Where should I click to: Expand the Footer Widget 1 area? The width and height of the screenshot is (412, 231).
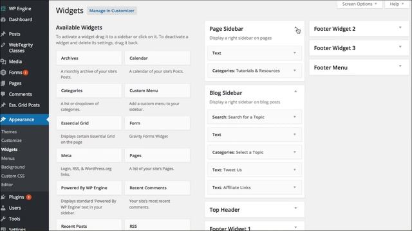click(295, 227)
